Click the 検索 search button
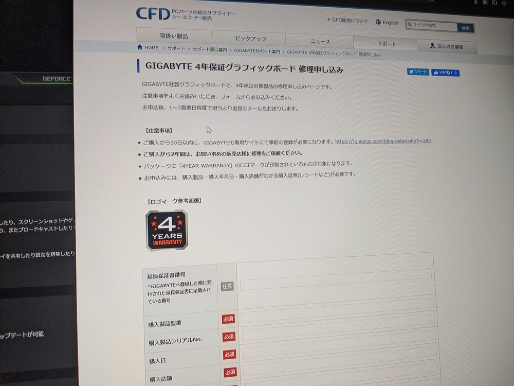The height and width of the screenshot is (386, 514). (x=465, y=28)
